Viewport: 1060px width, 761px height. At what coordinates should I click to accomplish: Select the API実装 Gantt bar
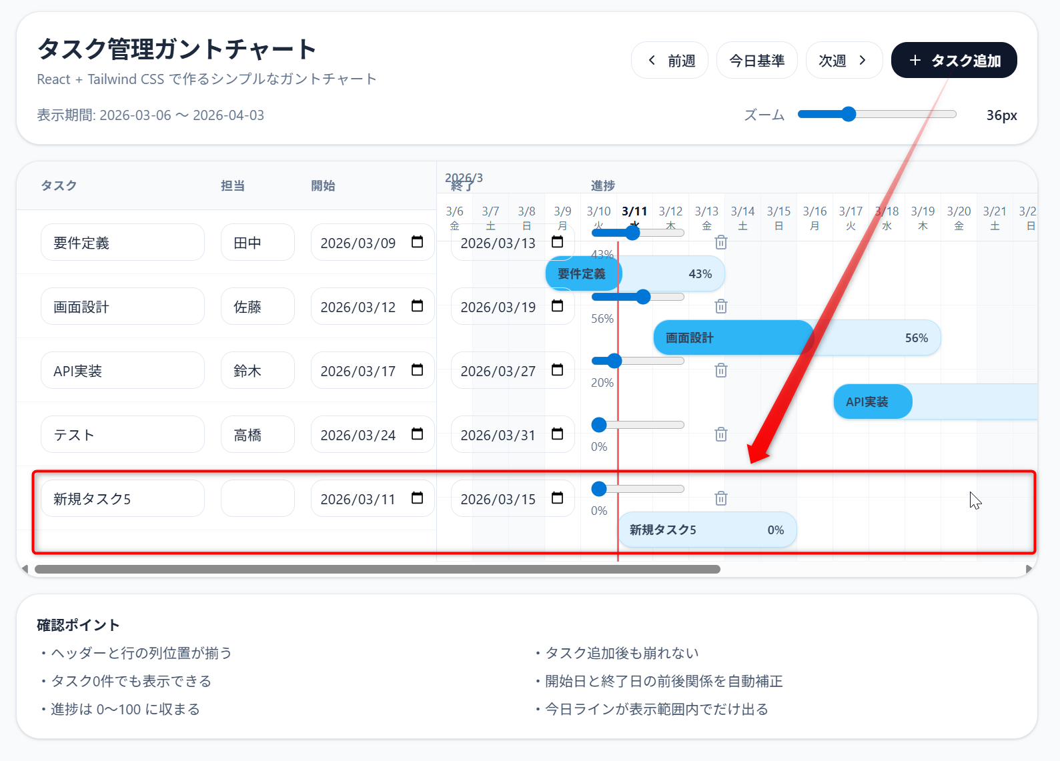(x=935, y=402)
